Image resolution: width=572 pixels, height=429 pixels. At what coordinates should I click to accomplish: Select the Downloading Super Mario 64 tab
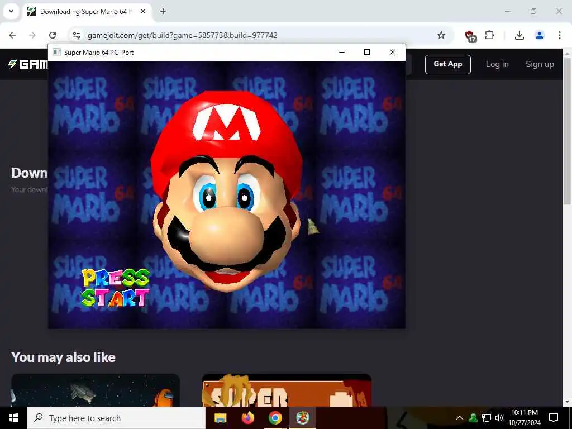(87, 12)
